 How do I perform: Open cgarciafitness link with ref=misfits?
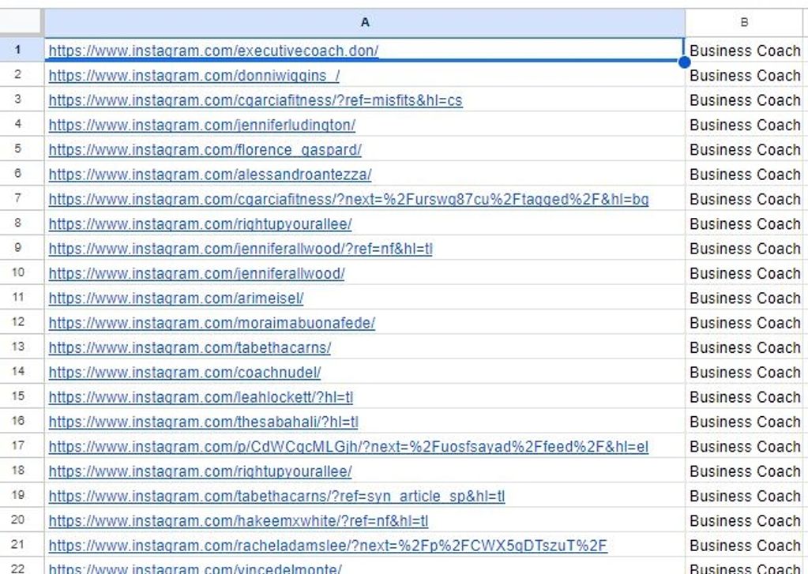click(255, 100)
